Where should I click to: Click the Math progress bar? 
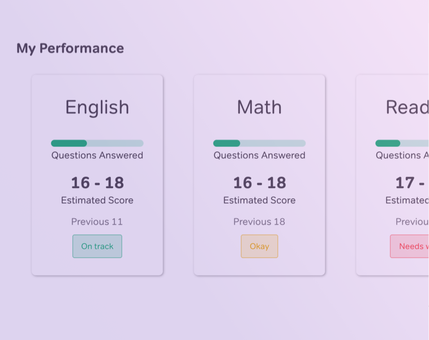[259, 143]
